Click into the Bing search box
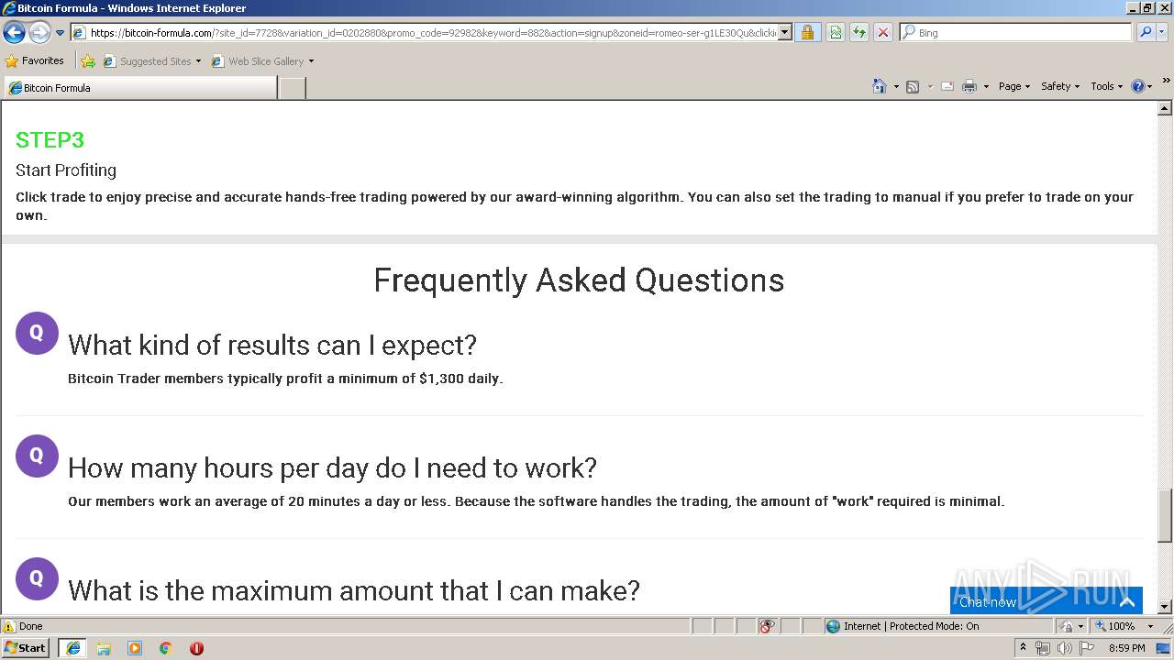Image resolution: width=1174 pixels, height=660 pixels. [1023, 33]
